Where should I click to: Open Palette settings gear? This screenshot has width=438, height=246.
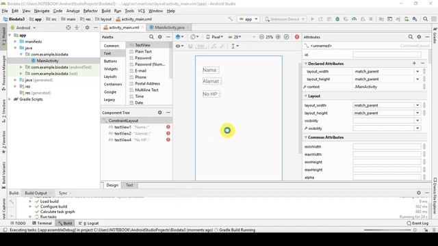coord(159,37)
